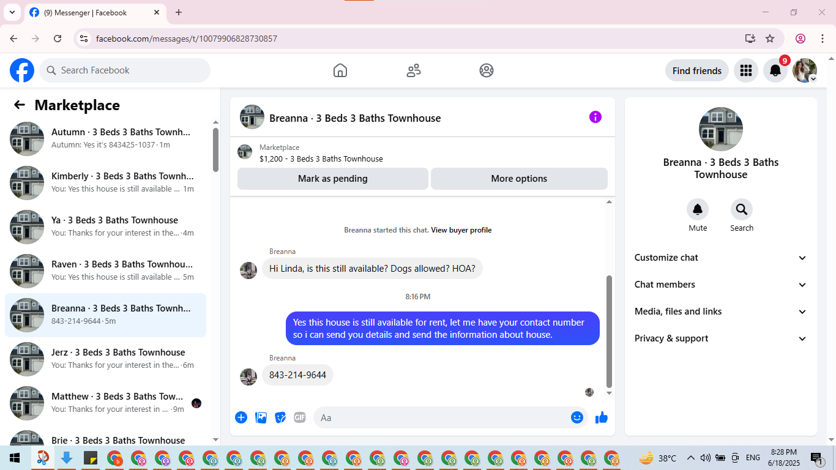Viewport: 836px width, 470px height.
Task: Click the conversation header title Breanna
Action: (355, 118)
